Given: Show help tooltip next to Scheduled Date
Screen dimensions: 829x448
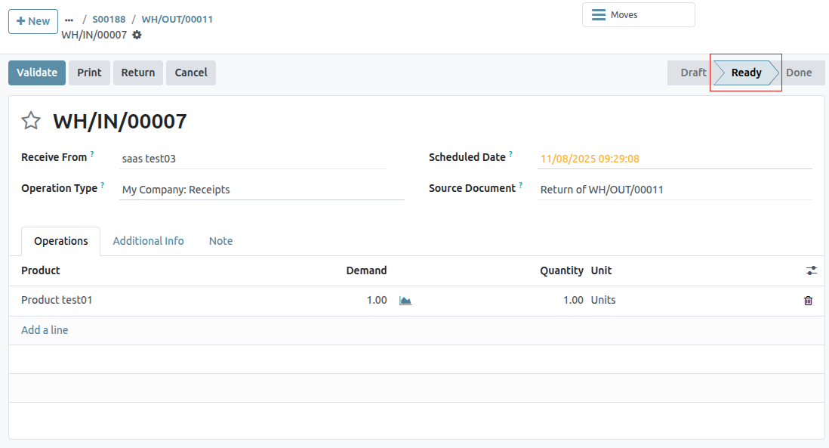Looking at the screenshot, I should click(x=510, y=154).
